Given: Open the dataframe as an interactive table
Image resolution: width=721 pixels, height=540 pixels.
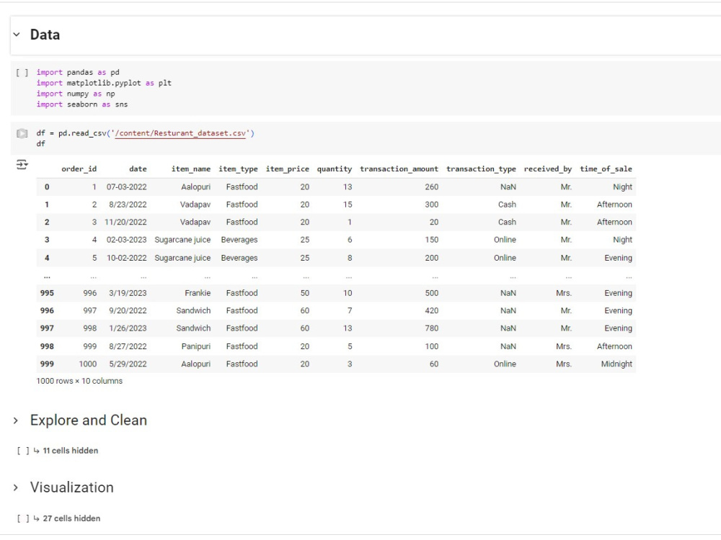Looking at the screenshot, I should point(22,164).
